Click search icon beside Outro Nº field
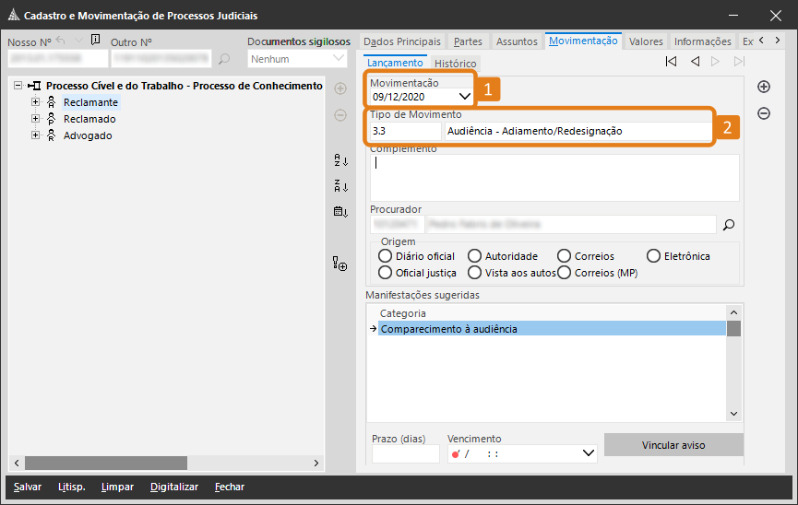 coord(224,59)
